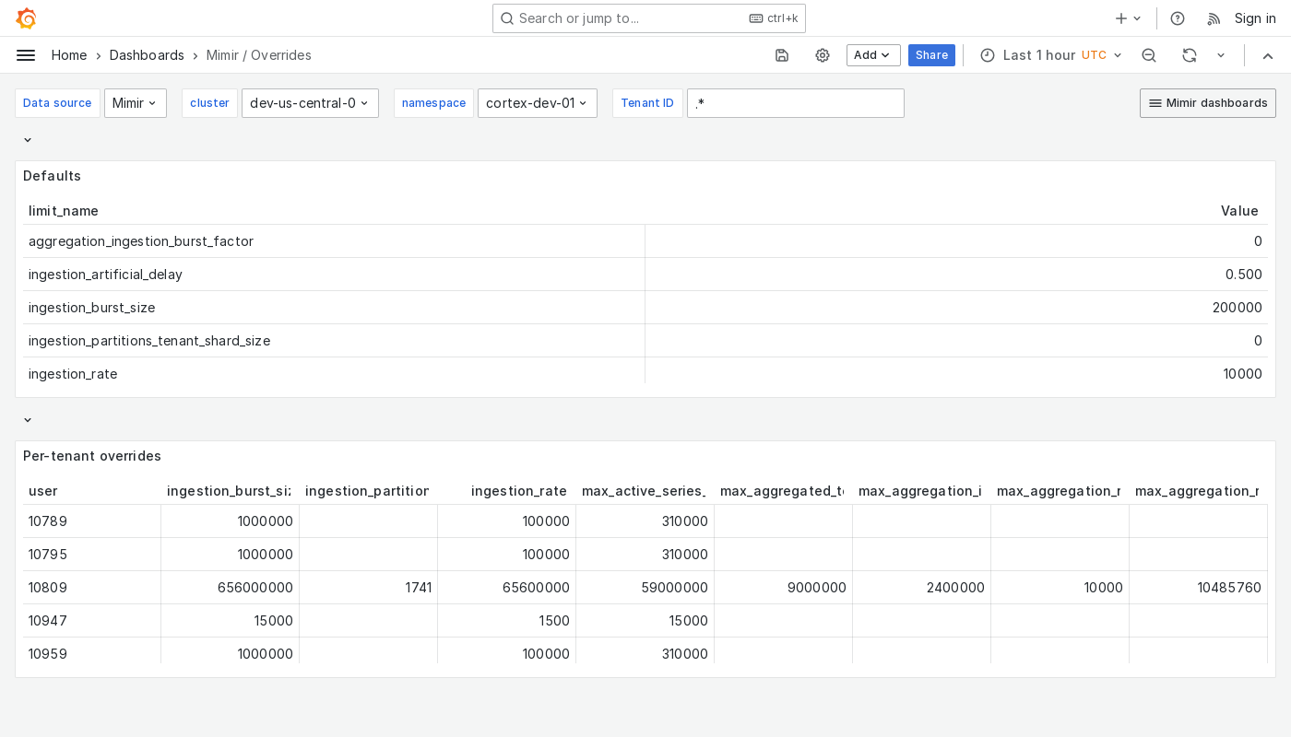Open the help question mark icon
This screenshot has width=1291, height=737.
click(x=1178, y=18)
